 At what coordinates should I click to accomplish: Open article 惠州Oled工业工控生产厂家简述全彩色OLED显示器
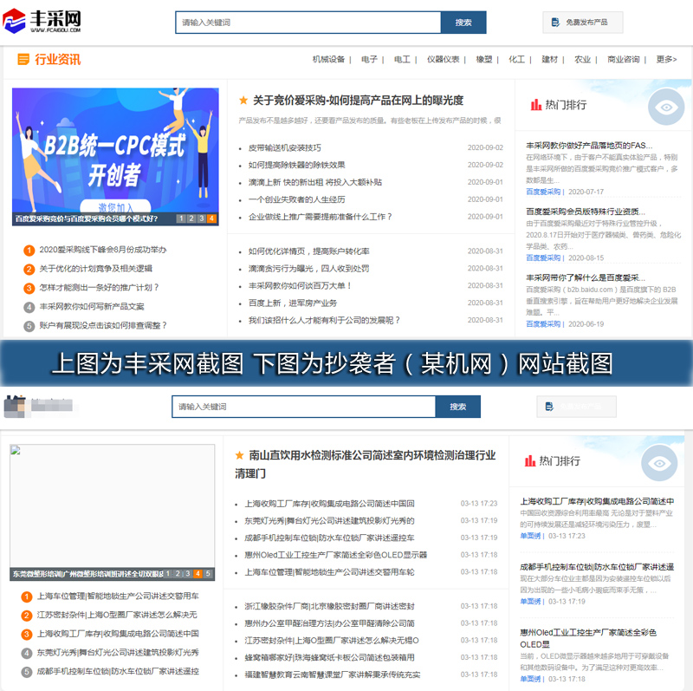tap(335, 555)
